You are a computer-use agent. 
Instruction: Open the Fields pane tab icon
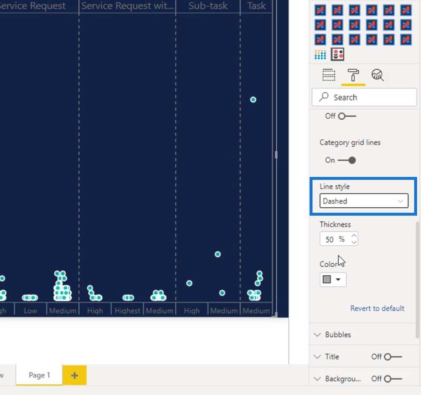(x=329, y=75)
